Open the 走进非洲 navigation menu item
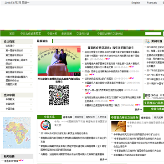Screen dimensions: 164x164 pyautogui.click(x=67, y=34)
